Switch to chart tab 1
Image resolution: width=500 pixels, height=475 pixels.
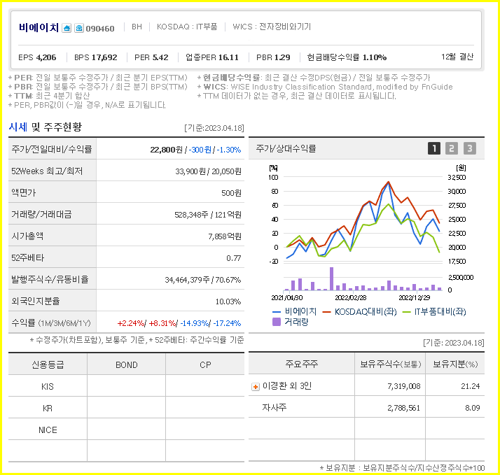point(434,148)
